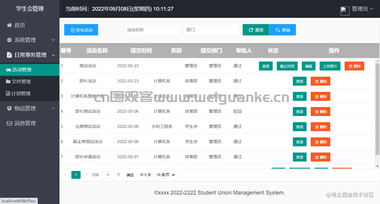Click the Word file icon beside 计划管理
Screen dimensions: 380x204
8,93
